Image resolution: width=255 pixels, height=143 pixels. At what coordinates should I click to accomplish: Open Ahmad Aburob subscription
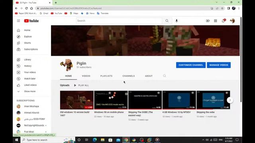32,113
